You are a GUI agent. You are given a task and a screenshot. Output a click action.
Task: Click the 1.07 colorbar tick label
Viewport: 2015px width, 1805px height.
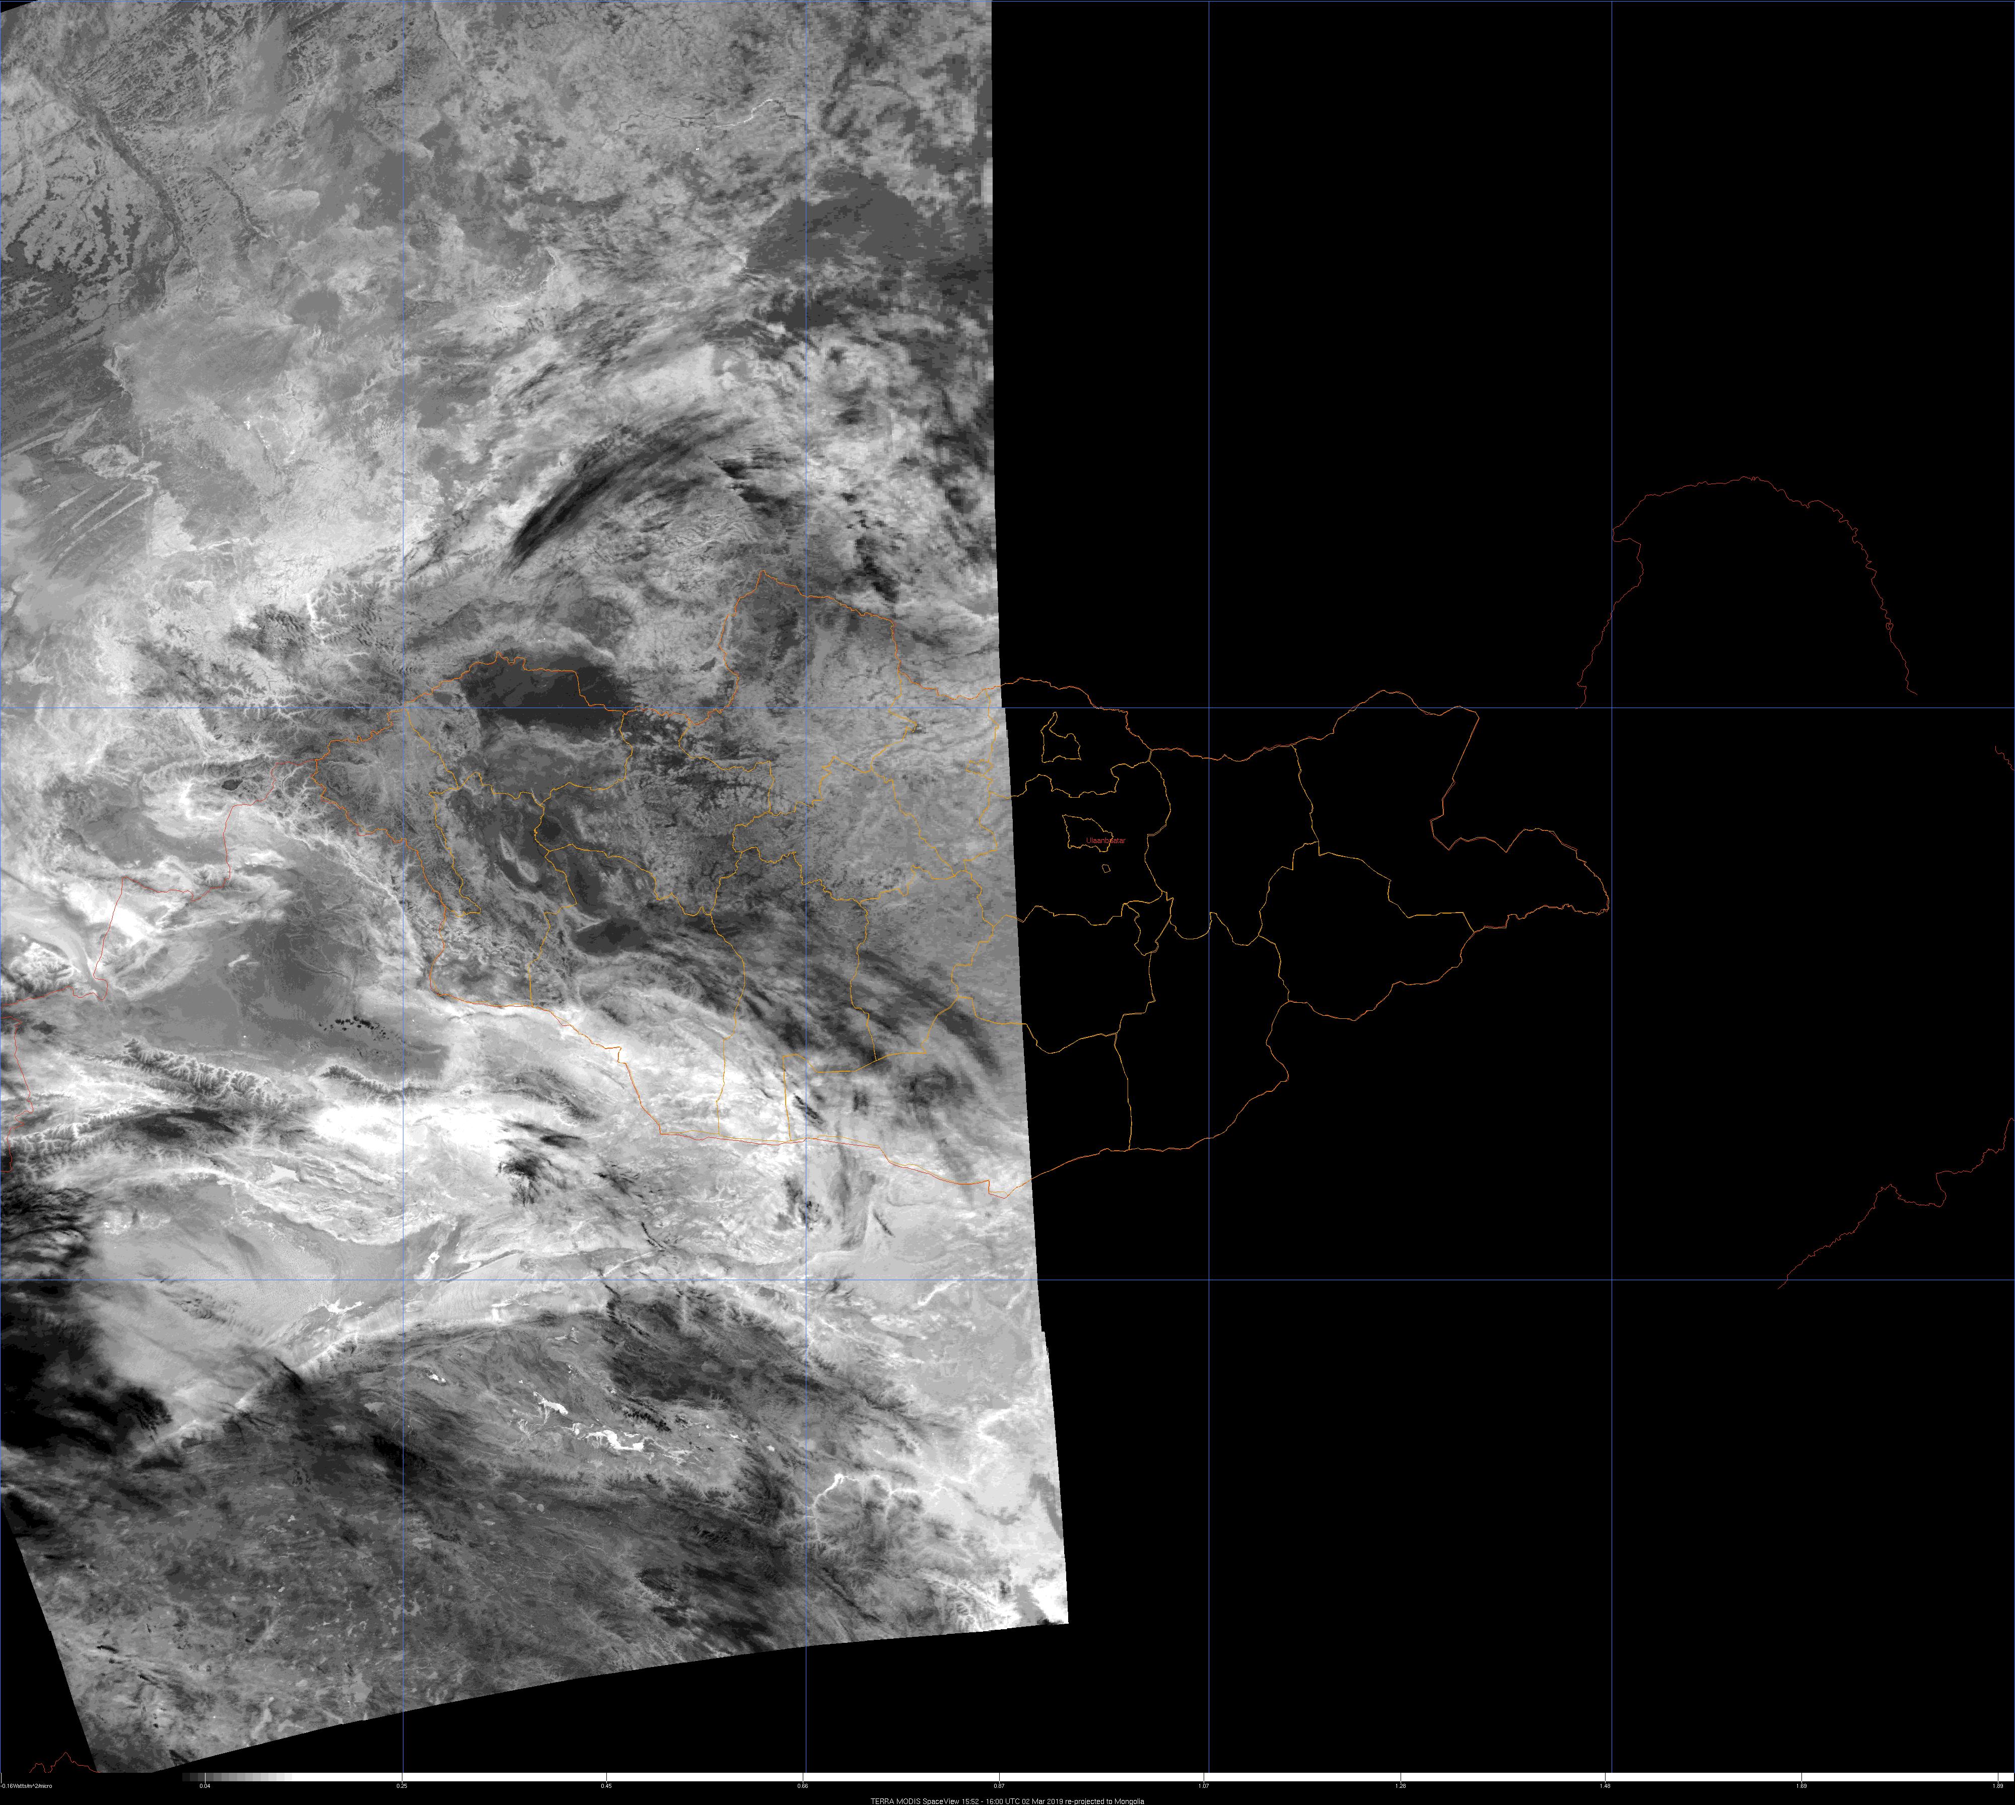coord(1203,1786)
